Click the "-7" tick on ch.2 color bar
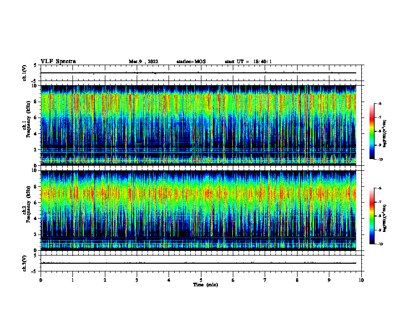 click(379, 202)
